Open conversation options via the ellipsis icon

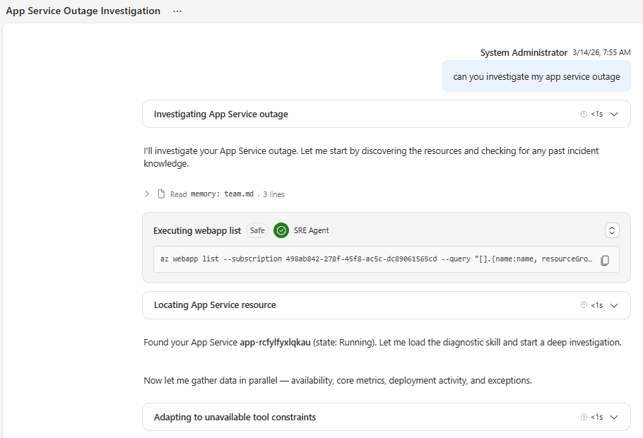pos(177,11)
